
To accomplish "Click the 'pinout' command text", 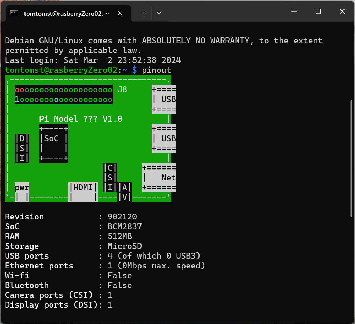I will [156, 70].
